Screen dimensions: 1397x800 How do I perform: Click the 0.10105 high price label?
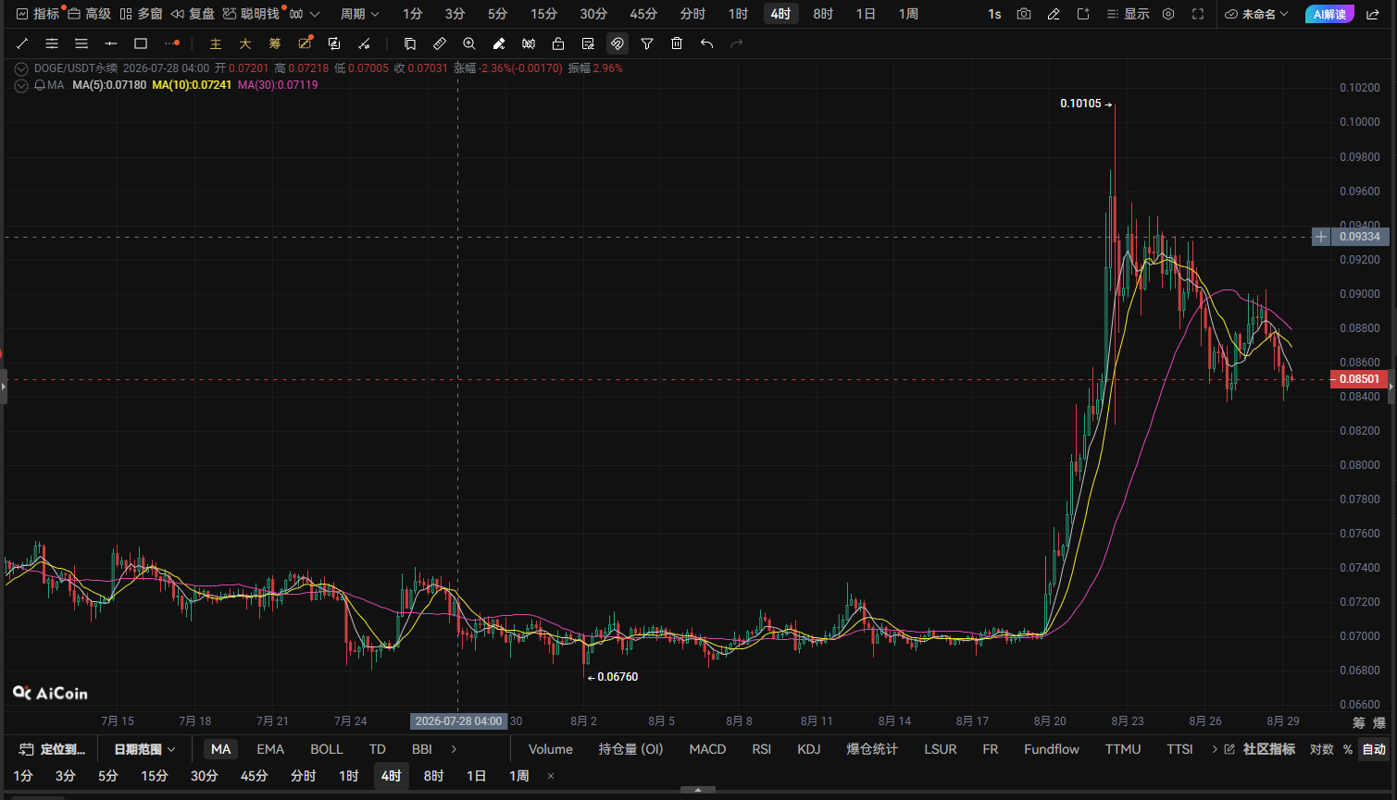tap(1081, 104)
